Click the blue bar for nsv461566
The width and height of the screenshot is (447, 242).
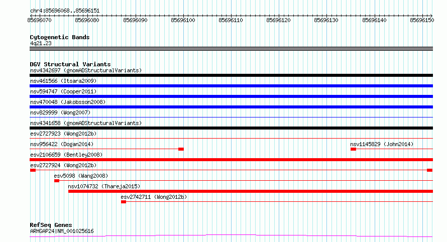tap(231, 86)
